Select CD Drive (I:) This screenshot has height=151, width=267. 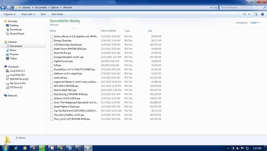(16, 87)
